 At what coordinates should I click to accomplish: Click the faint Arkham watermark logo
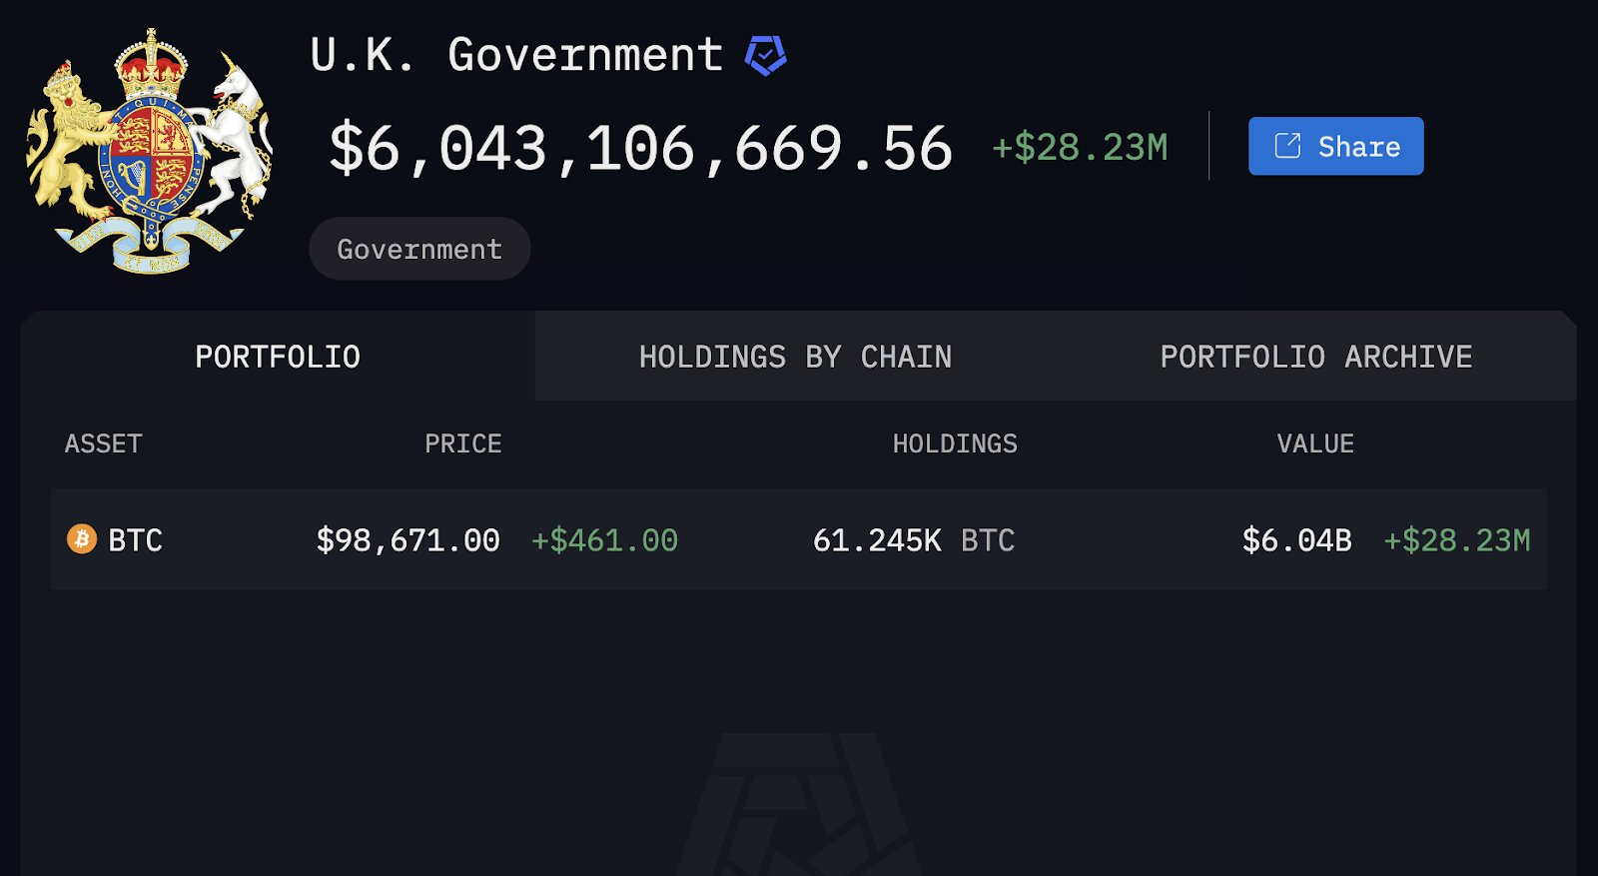point(797,807)
